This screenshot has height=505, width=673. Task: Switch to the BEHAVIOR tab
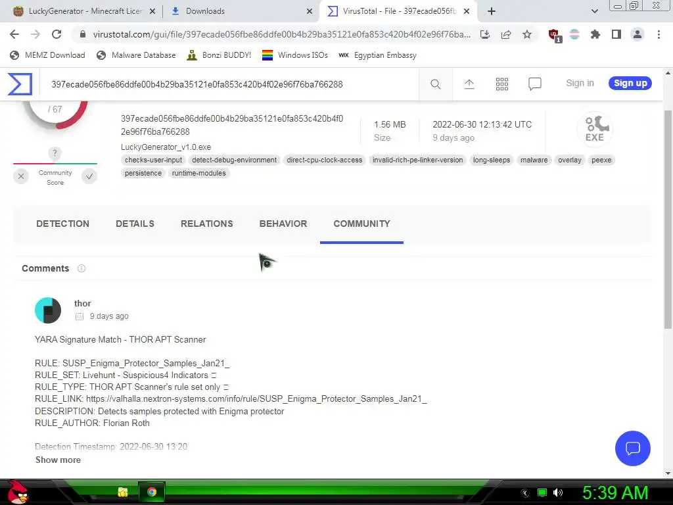coord(283,224)
